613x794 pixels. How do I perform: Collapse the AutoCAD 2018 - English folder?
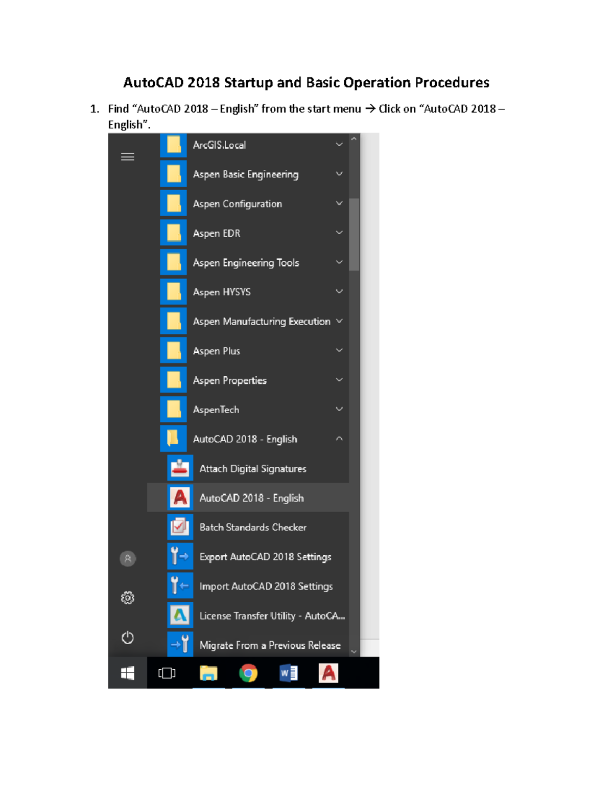(x=339, y=439)
